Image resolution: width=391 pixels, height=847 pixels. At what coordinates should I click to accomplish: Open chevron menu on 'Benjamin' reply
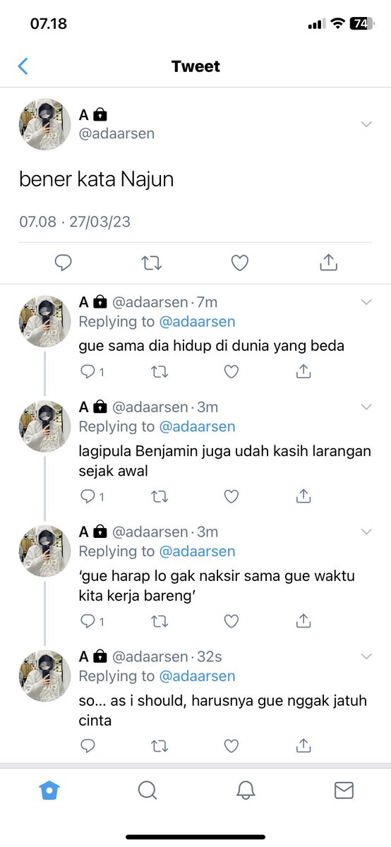pos(366,407)
